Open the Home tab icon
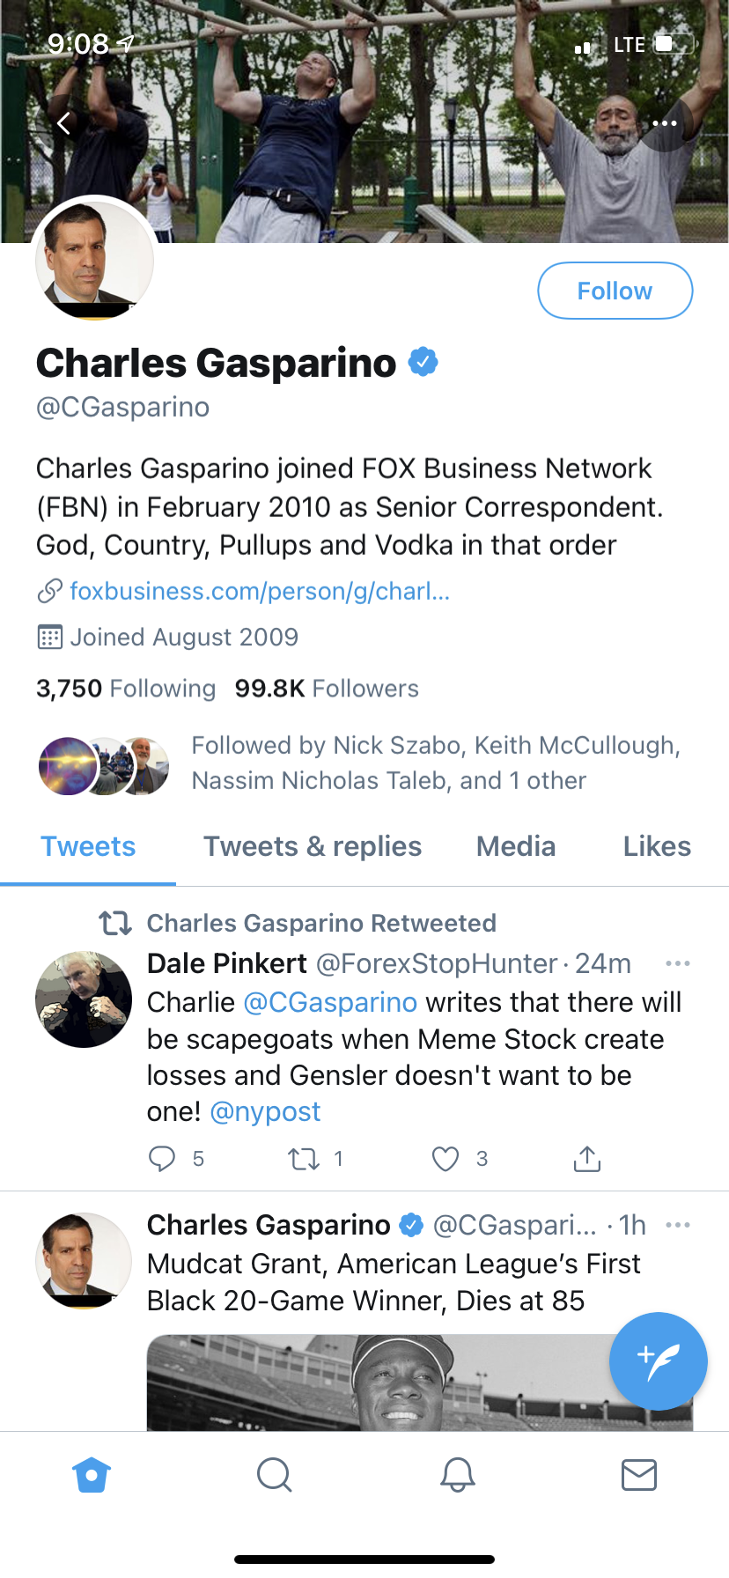Screen dimensions: 729x1578 click(x=92, y=1475)
